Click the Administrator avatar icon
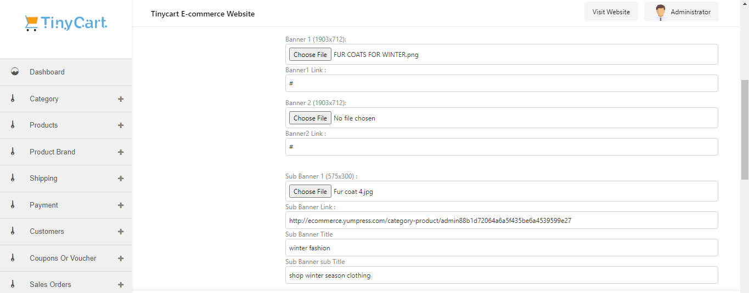The image size is (749, 293). tap(661, 12)
